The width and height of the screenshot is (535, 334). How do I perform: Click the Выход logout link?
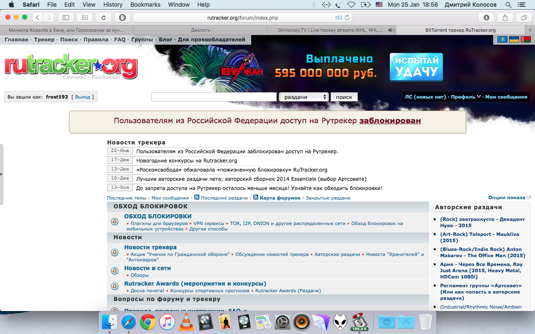point(83,97)
